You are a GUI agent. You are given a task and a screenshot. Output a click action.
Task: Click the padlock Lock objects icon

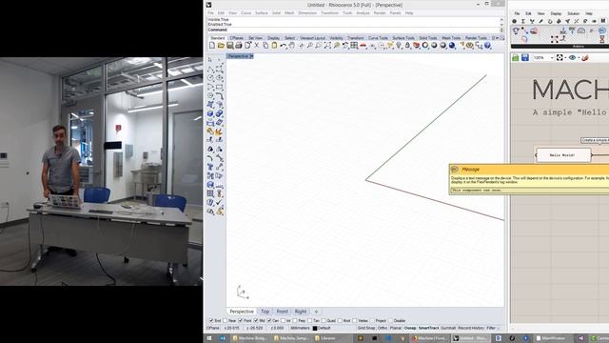click(407, 46)
